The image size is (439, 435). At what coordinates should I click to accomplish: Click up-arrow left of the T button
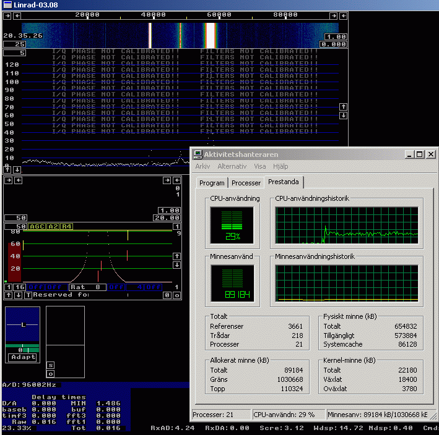coord(9,295)
